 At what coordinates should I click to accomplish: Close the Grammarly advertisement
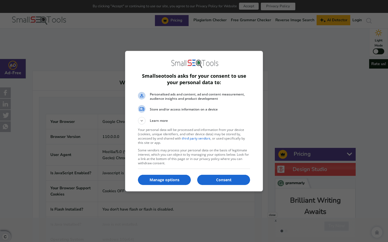272,215
